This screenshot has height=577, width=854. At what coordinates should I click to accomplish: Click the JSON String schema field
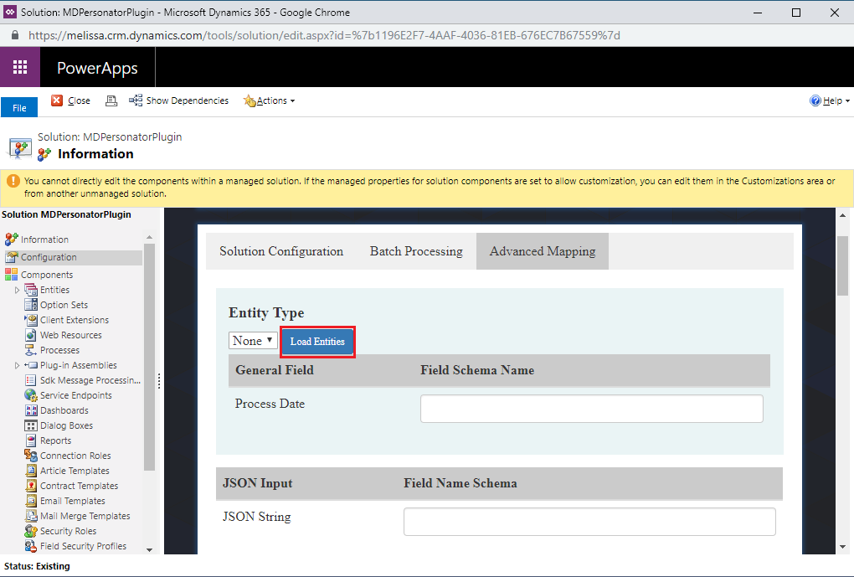point(589,522)
